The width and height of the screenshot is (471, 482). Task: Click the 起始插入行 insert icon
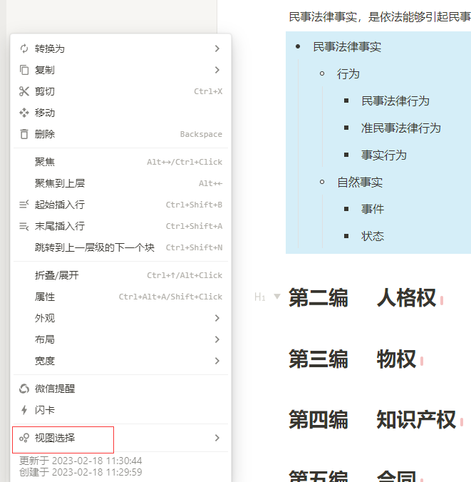(x=24, y=205)
